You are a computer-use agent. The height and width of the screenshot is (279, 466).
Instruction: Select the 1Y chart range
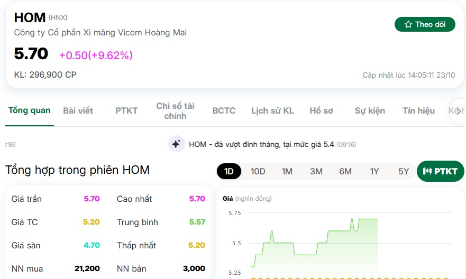click(x=374, y=171)
